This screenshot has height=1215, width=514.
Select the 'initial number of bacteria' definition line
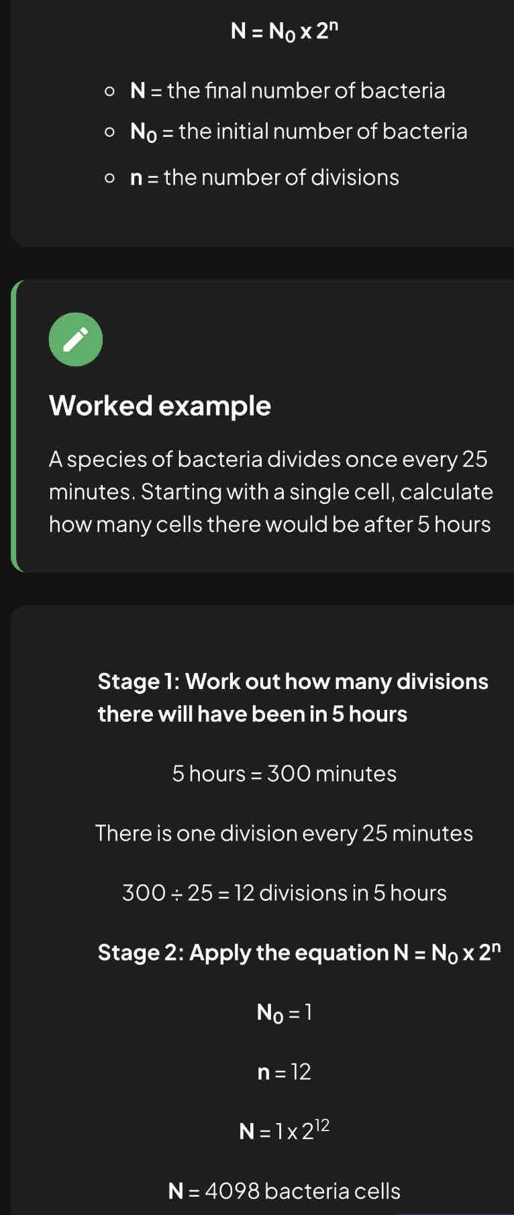click(x=299, y=132)
